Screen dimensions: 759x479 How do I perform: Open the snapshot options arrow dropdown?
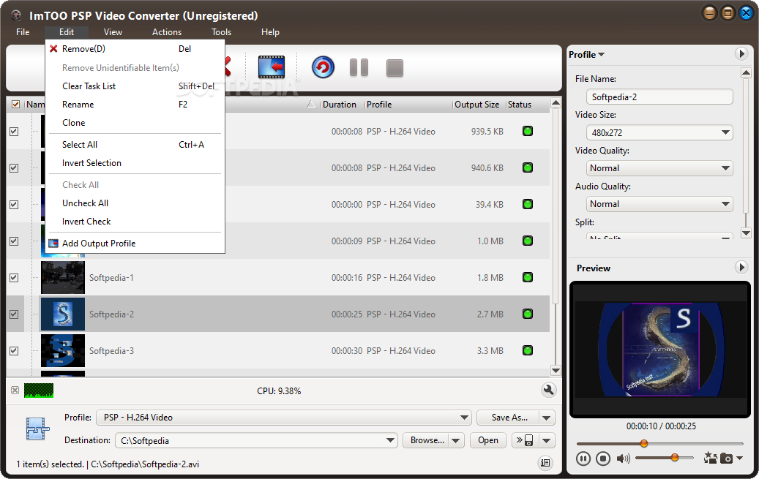739,458
